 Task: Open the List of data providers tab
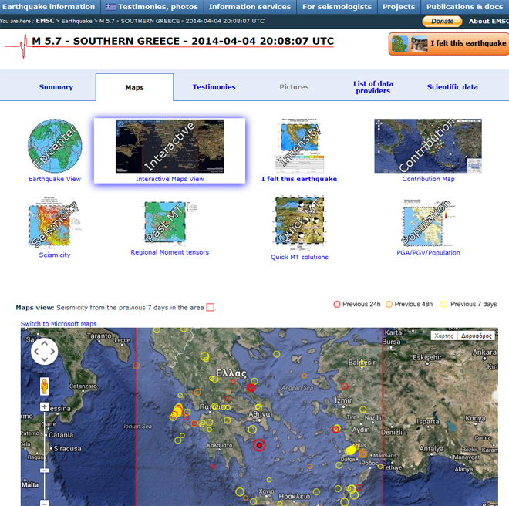point(373,87)
